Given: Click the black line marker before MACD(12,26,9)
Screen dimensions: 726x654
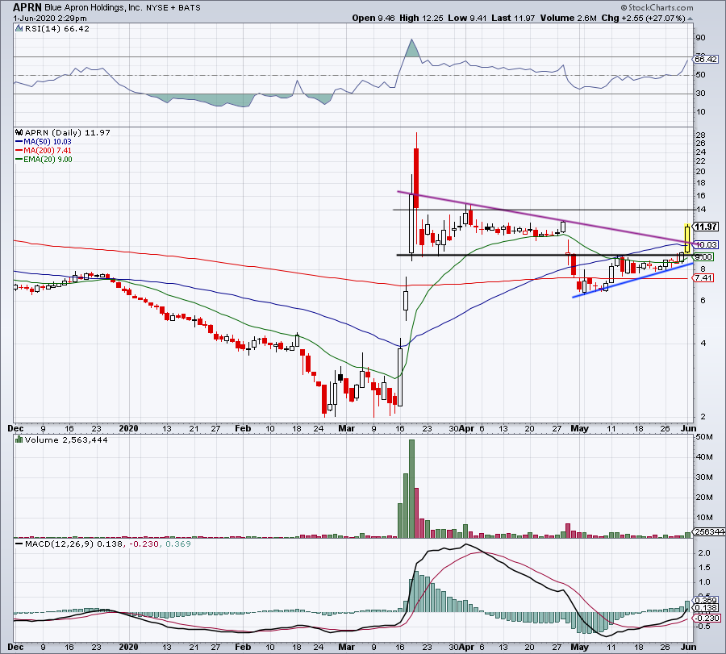Looking at the screenshot, I should 19,544.
